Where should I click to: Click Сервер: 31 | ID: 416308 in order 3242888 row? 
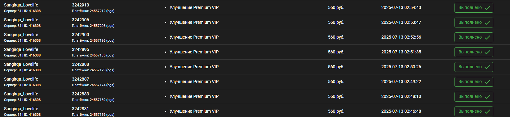click(22, 70)
